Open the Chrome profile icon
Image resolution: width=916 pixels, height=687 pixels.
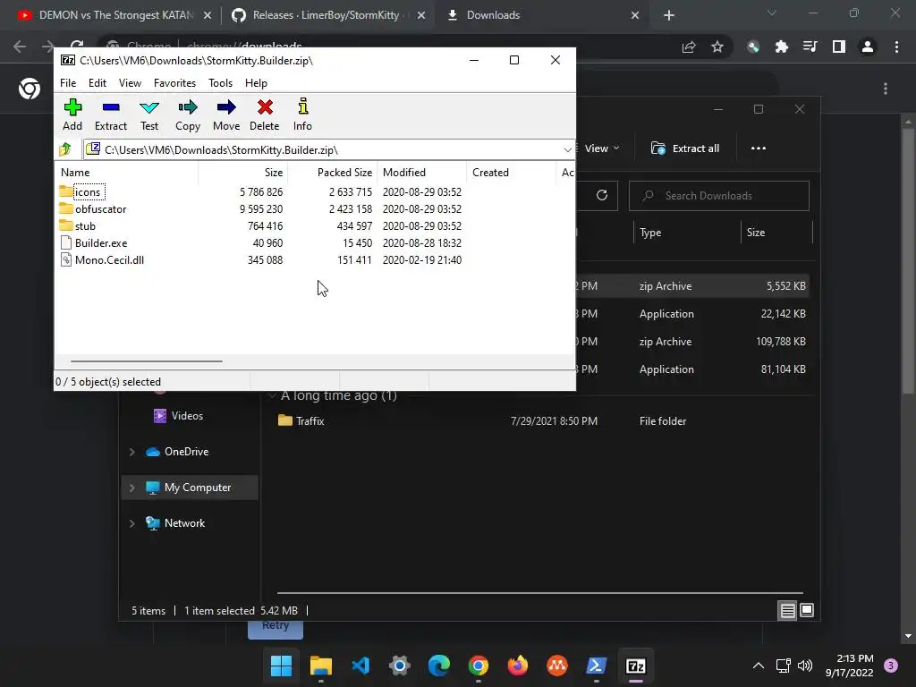868,47
